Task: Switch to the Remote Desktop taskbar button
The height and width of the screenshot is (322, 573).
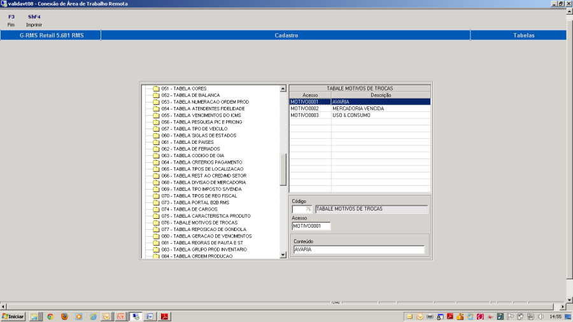Action: (136, 316)
